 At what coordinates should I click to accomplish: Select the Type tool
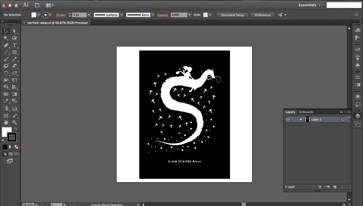click(x=14, y=45)
